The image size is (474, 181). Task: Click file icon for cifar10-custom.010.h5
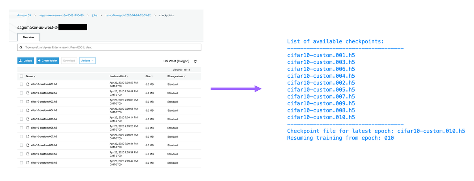28,162
